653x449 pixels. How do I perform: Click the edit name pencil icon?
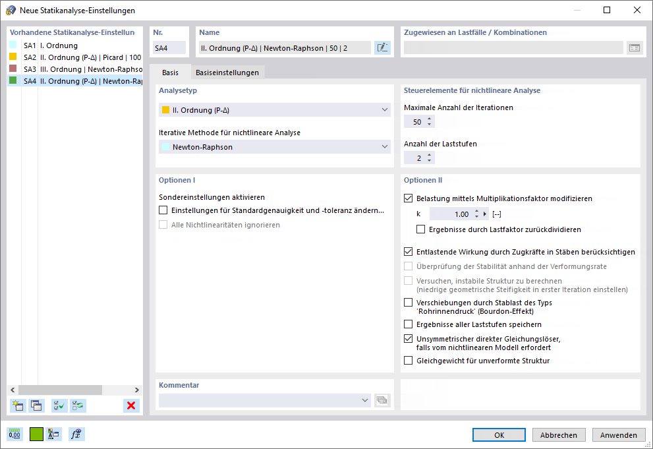point(382,47)
